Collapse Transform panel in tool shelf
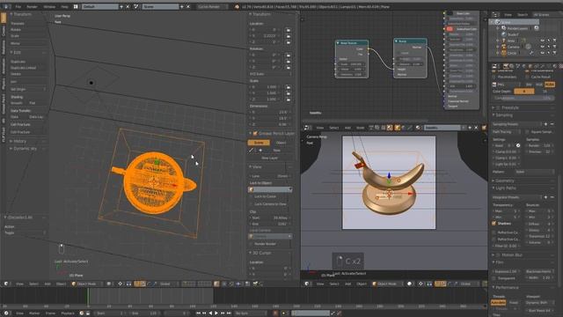This screenshot has width=563, height=317. click(11, 14)
